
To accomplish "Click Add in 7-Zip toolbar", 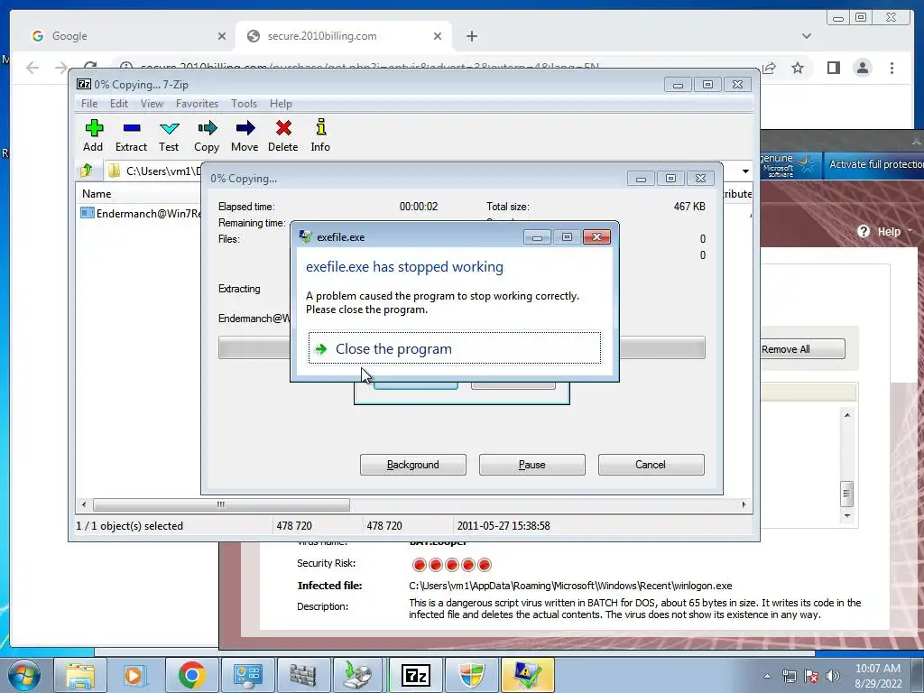I will point(93,135).
